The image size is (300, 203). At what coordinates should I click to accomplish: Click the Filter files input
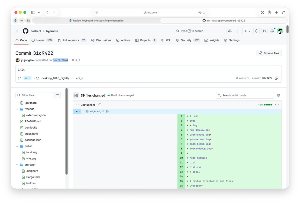(x=34, y=95)
